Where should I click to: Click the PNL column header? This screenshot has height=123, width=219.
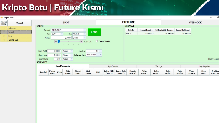(x=98, y=72)
